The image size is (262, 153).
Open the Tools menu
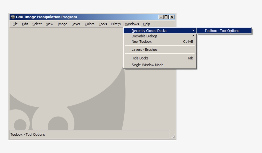coord(103,24)
